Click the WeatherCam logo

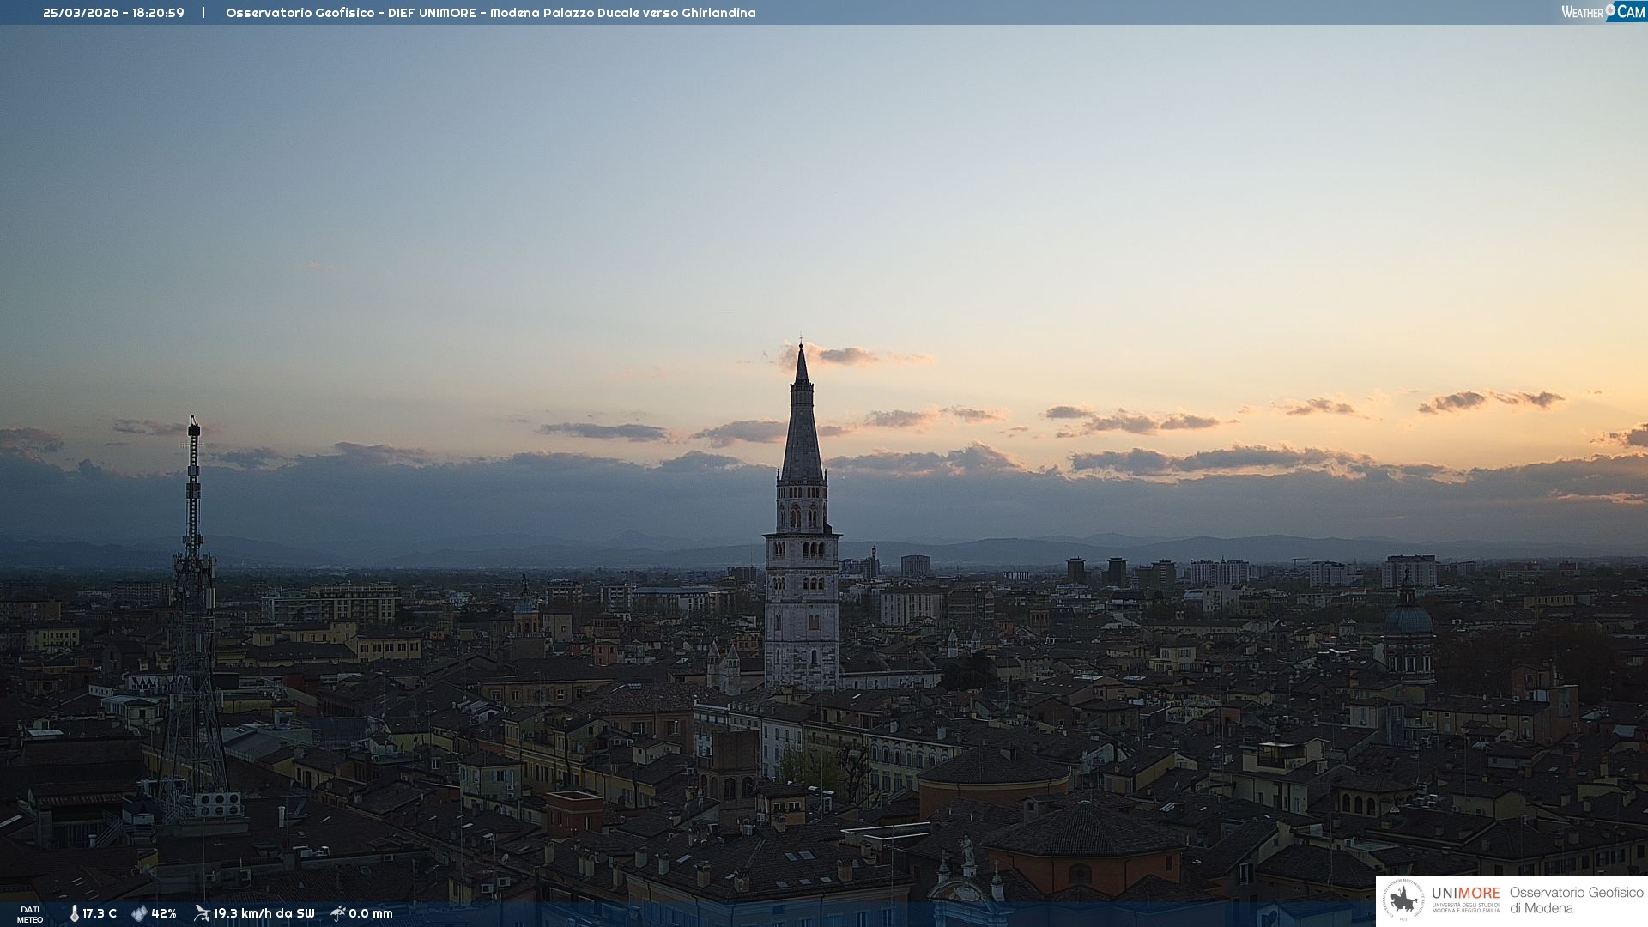pyautogui.click(x=1602, y=12)
